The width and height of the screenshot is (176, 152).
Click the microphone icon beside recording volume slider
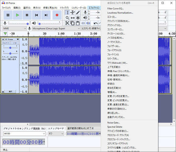(5, 23)
